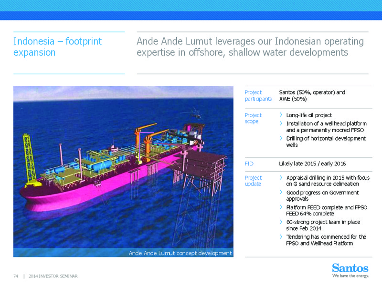This screenshot has height=286, width=382.
Task: Click chevron beside 'Good progress on Government'
Action: point(281,193)
